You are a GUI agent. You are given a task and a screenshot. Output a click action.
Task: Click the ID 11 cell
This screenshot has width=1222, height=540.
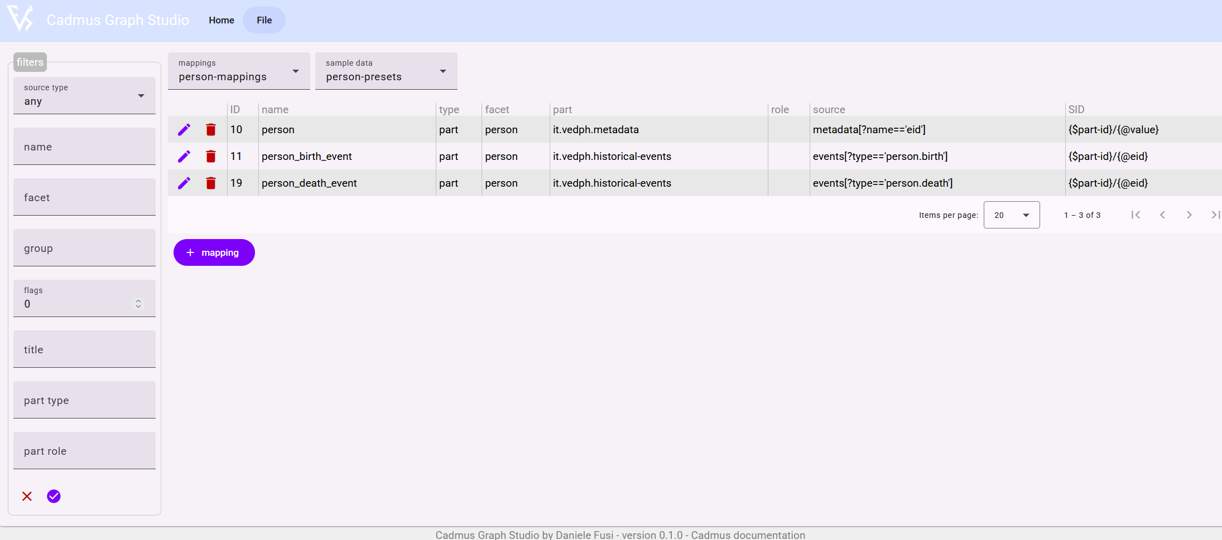coord(243,157)
